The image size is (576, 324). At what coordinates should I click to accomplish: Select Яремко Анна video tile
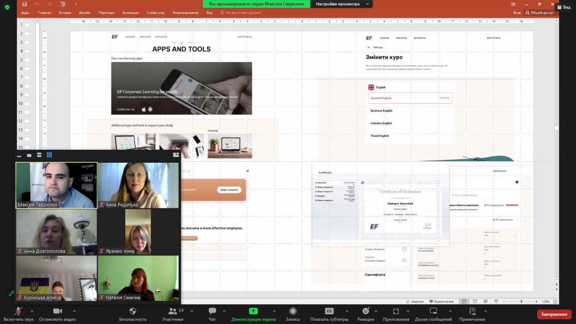138,232
